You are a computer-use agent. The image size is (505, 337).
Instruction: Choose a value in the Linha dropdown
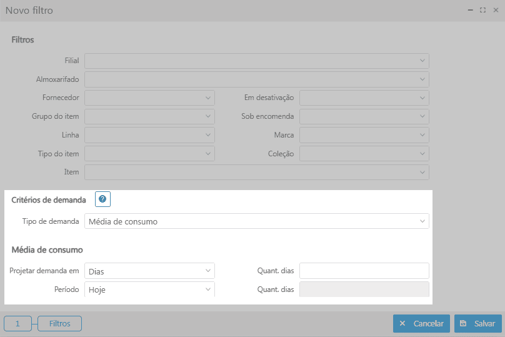[149, 135]
